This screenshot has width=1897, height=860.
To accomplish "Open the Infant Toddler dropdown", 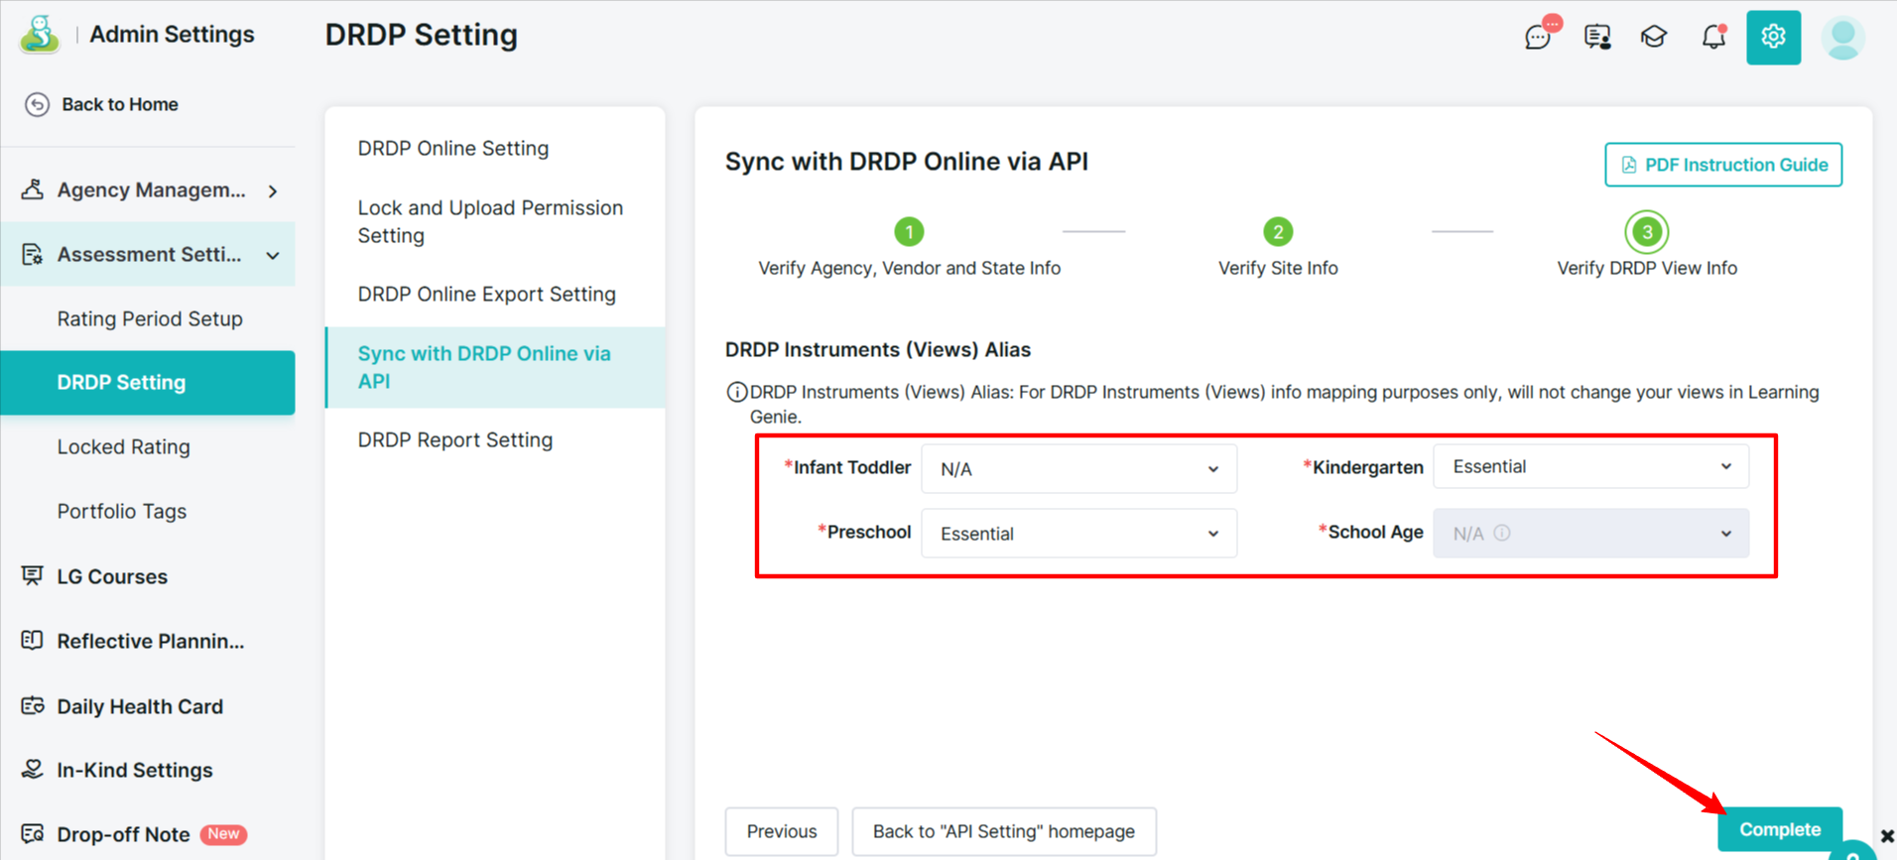I will [x=1078, y=468].
